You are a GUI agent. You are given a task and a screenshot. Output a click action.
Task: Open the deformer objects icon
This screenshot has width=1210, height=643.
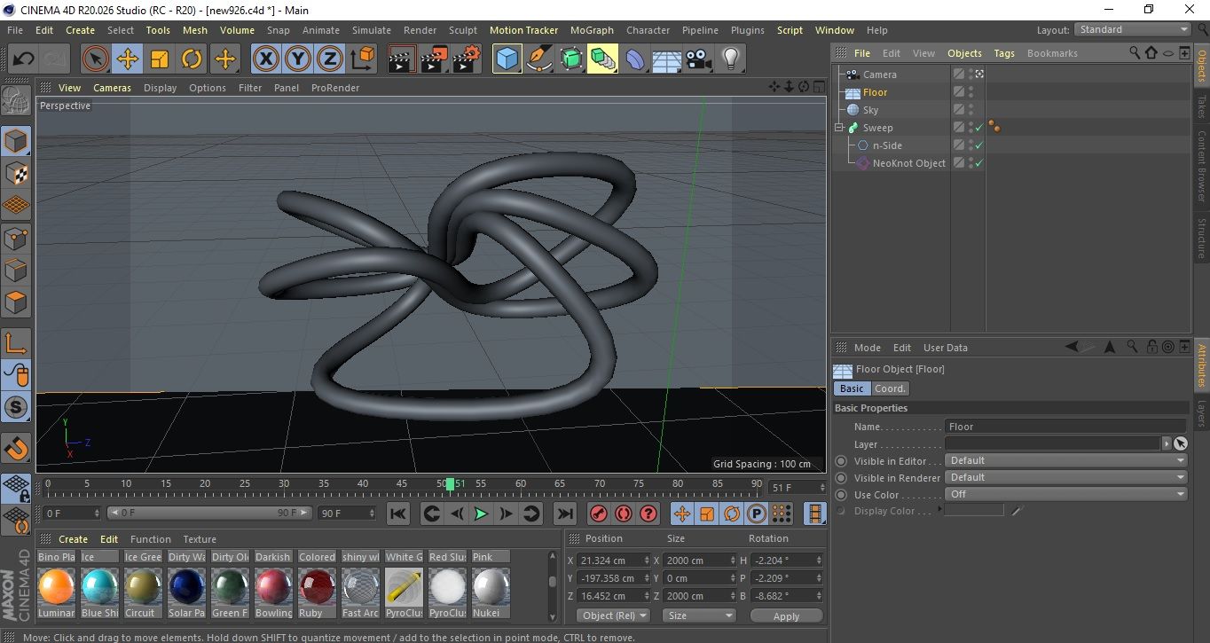[634, 59]
